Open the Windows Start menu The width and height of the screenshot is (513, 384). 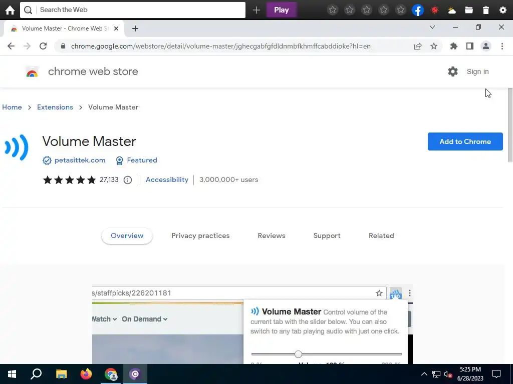(12, 374)
